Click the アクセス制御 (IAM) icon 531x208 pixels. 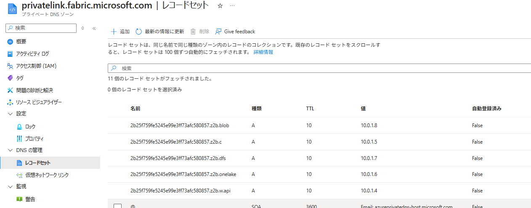[10, 66]
